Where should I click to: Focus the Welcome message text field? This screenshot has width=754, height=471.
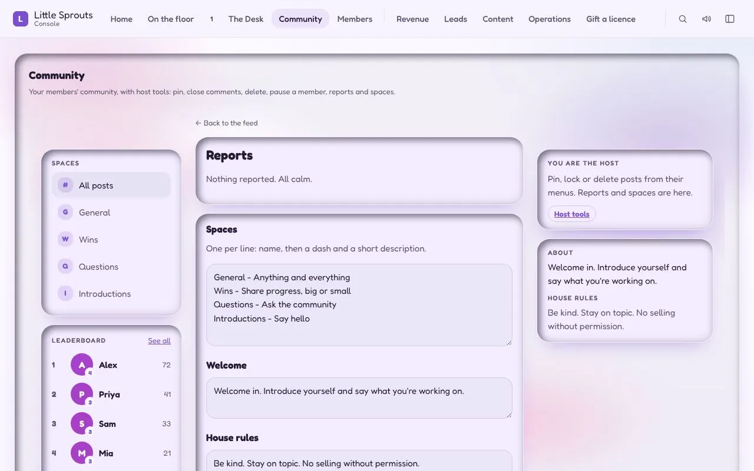pyautogui.click(x=359, y=398)
